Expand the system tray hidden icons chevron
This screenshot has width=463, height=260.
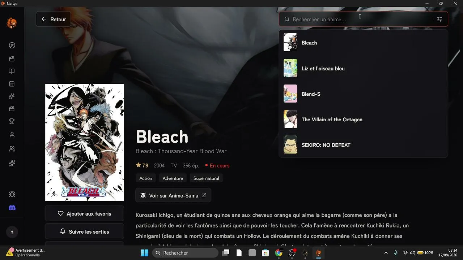(386, 253)
